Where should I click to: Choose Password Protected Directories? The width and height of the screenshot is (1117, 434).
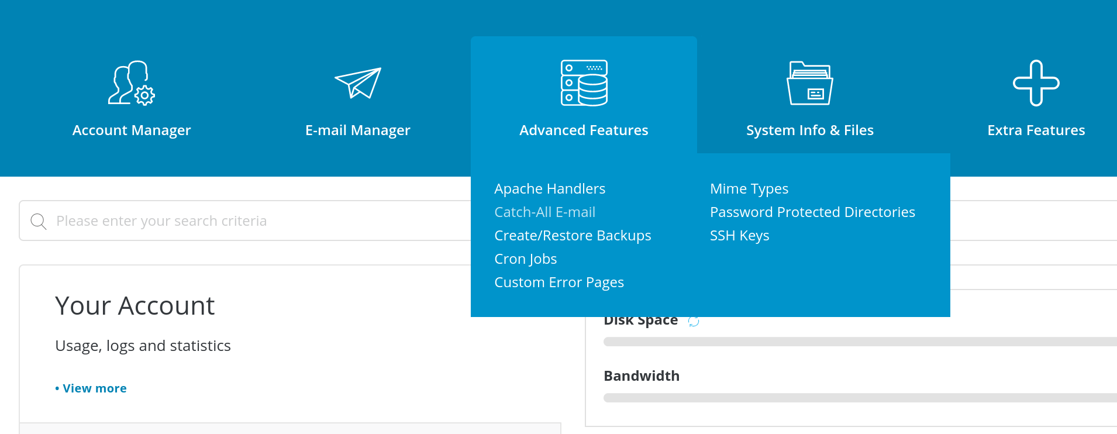pyautogui.click(x=812, y=212)
